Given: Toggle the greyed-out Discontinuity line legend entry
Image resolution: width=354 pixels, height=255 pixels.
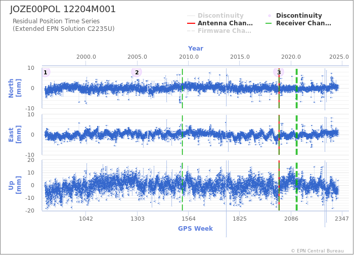Looking at the screenshot, I should coord(215,16).
